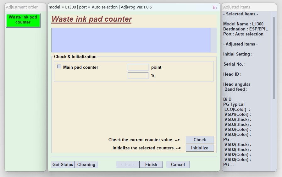Click the Main pad counter label
The height and width of the screenshot is (177, 282).
tap(80, 67)
